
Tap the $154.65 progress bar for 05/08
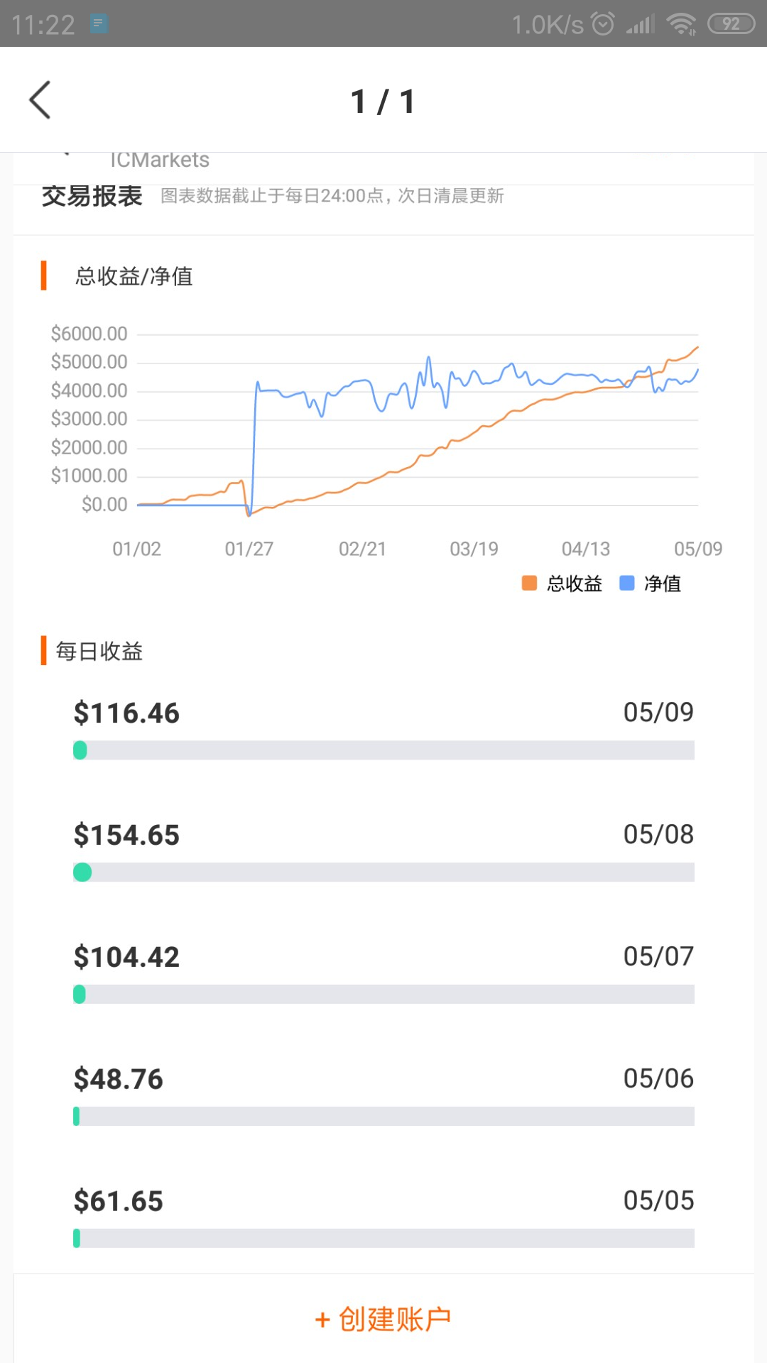pyautogui.click(x=383, y=872)
